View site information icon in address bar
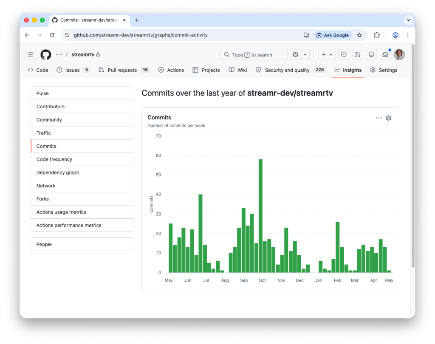The width and height of the screenshot is (435, 344). (x=67, y=35)
